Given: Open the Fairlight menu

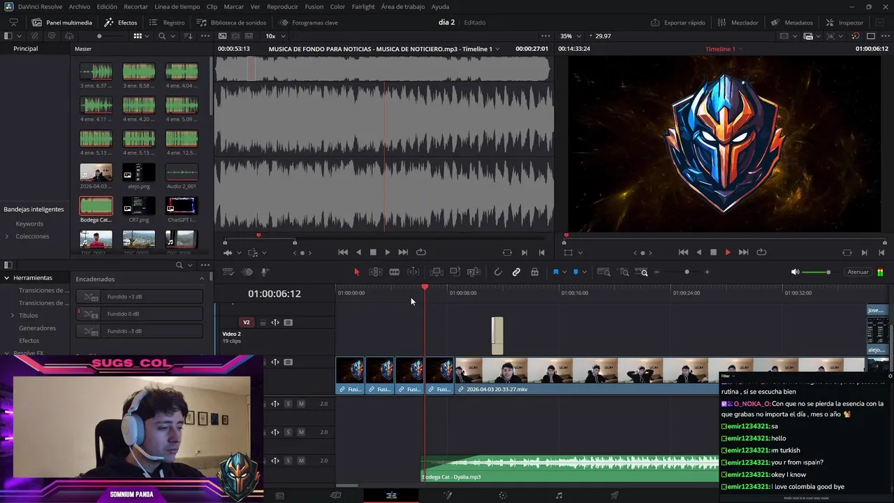Looking at the screenshot, I should [363, 6].
